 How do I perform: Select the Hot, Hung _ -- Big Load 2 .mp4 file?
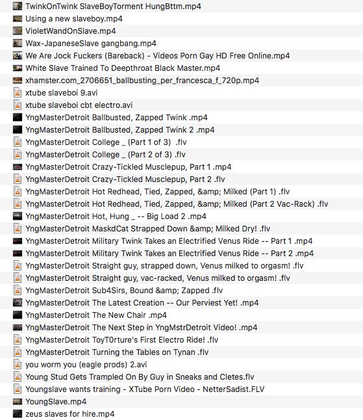(116, 216)
